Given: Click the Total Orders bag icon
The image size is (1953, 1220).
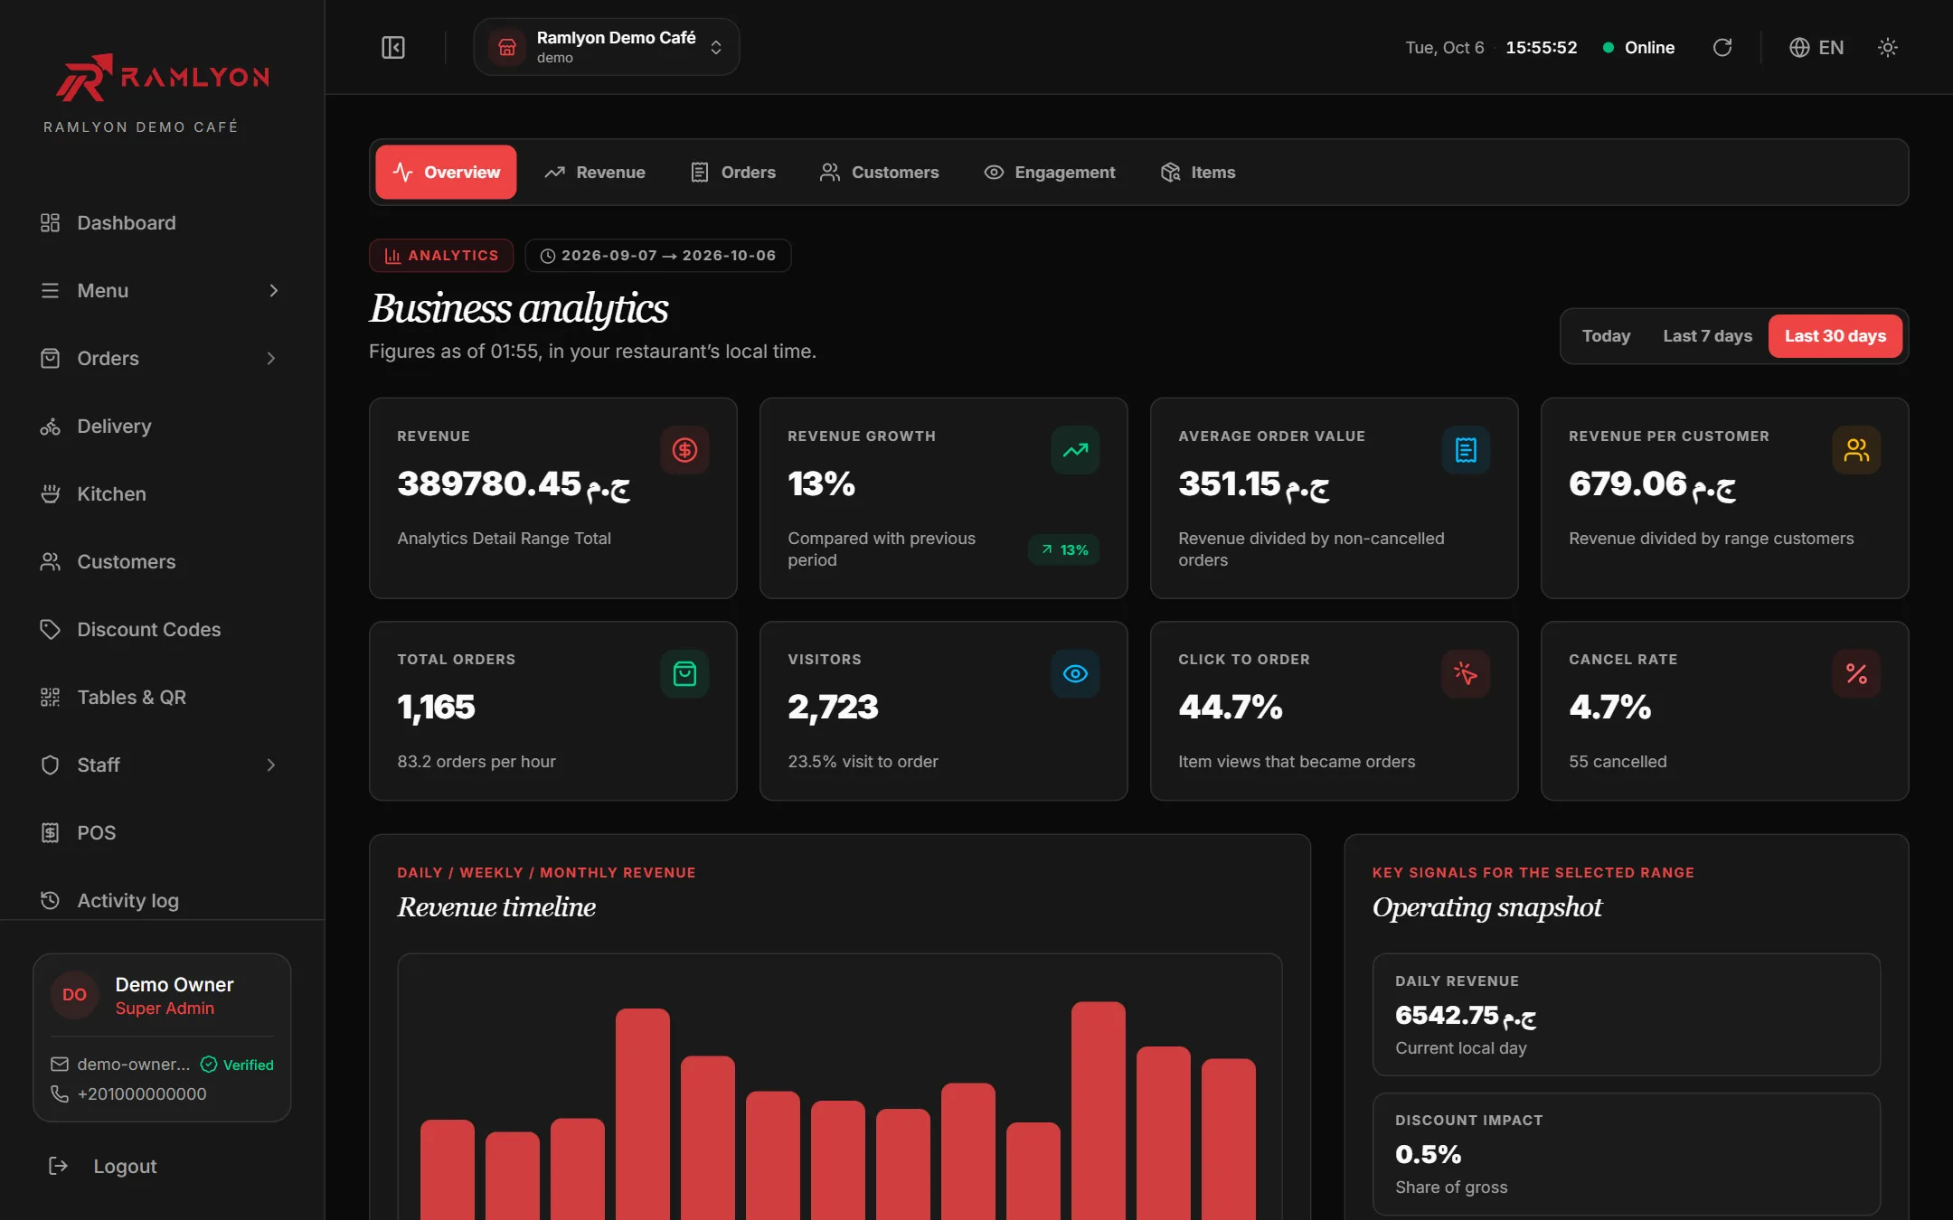Looking at the screenshot, I should pos(684,673).
